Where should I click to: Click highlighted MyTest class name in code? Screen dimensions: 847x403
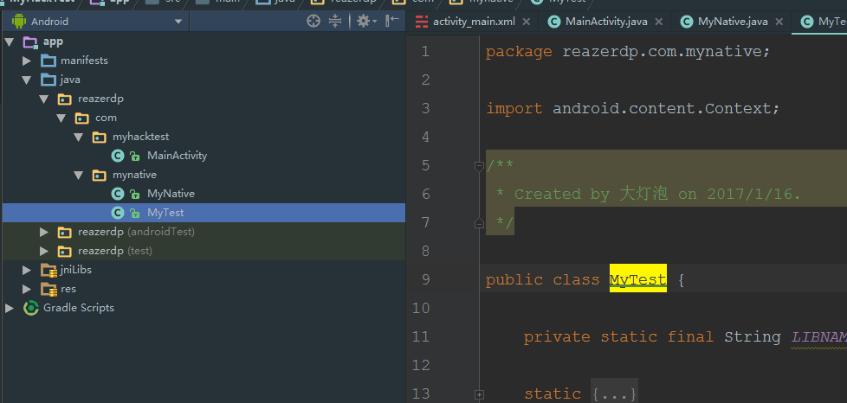tap(638, 279)
